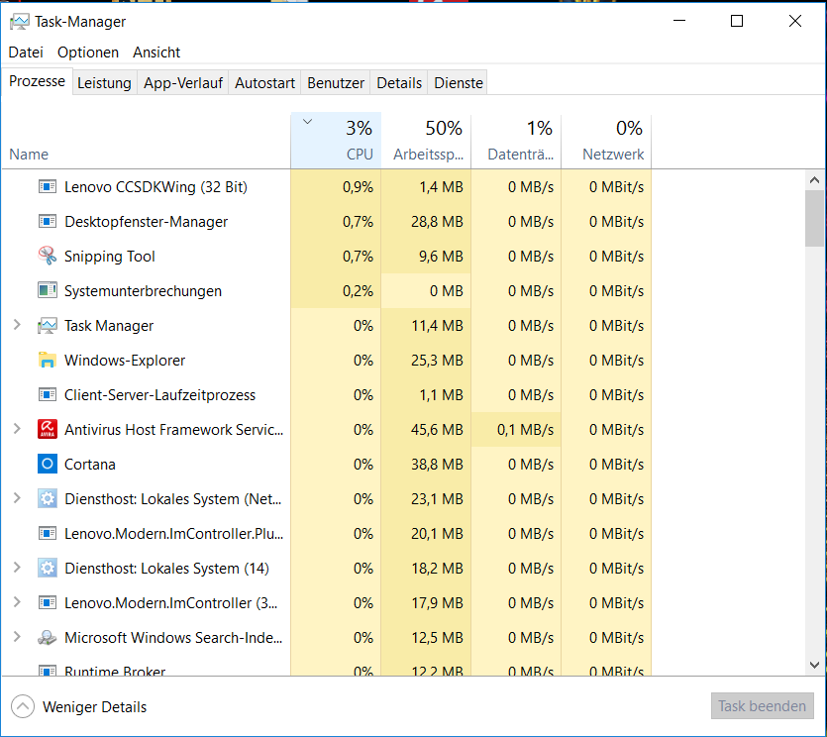
Task: Click the Client-Server-Laufzeitprozess icon
Action: pyautogui.click(x=48, y=395)
